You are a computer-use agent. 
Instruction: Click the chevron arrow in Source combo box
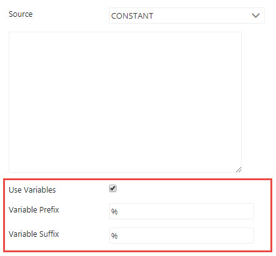pos(255,16)
